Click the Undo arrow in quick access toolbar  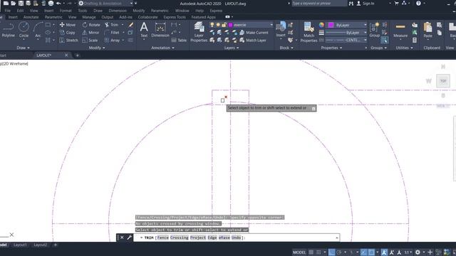tap(58, 3)
